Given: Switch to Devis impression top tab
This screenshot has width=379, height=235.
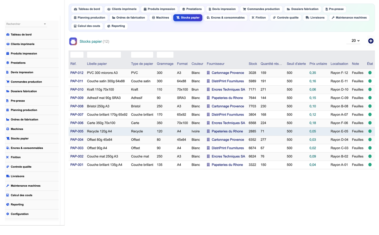Looking at the screenshot, I should tap(222, 9).
